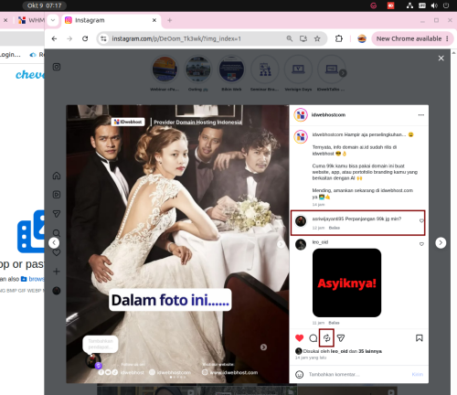
Task: Open the Bikin Web story highlight
Action: coord(231,69)
